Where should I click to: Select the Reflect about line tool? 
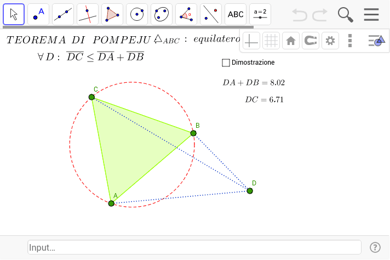[x=211, y=14]
